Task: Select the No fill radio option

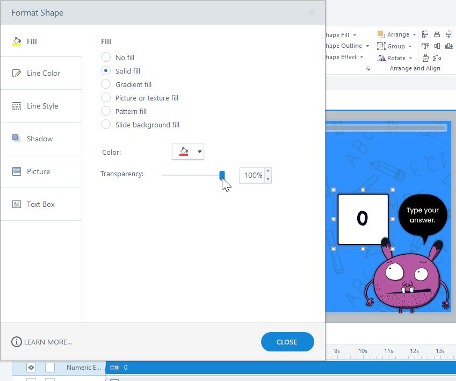Action: [x=106, y=57]
